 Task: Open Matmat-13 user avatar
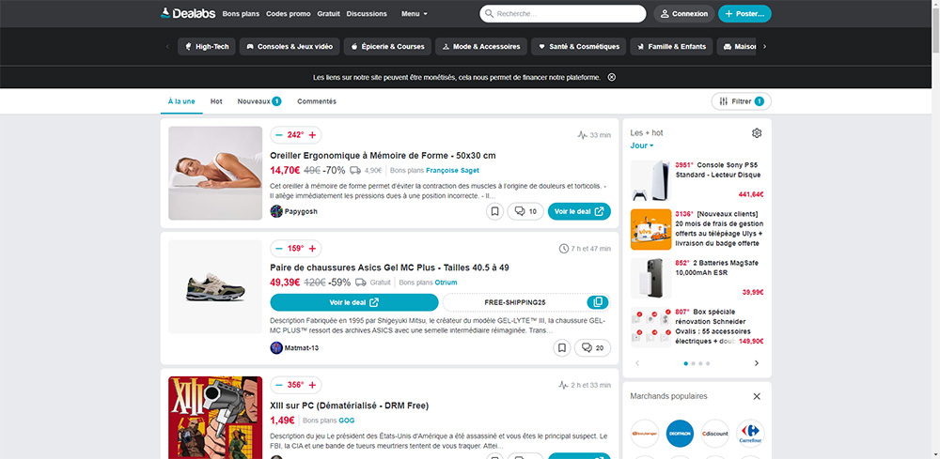tap(276, 347)
